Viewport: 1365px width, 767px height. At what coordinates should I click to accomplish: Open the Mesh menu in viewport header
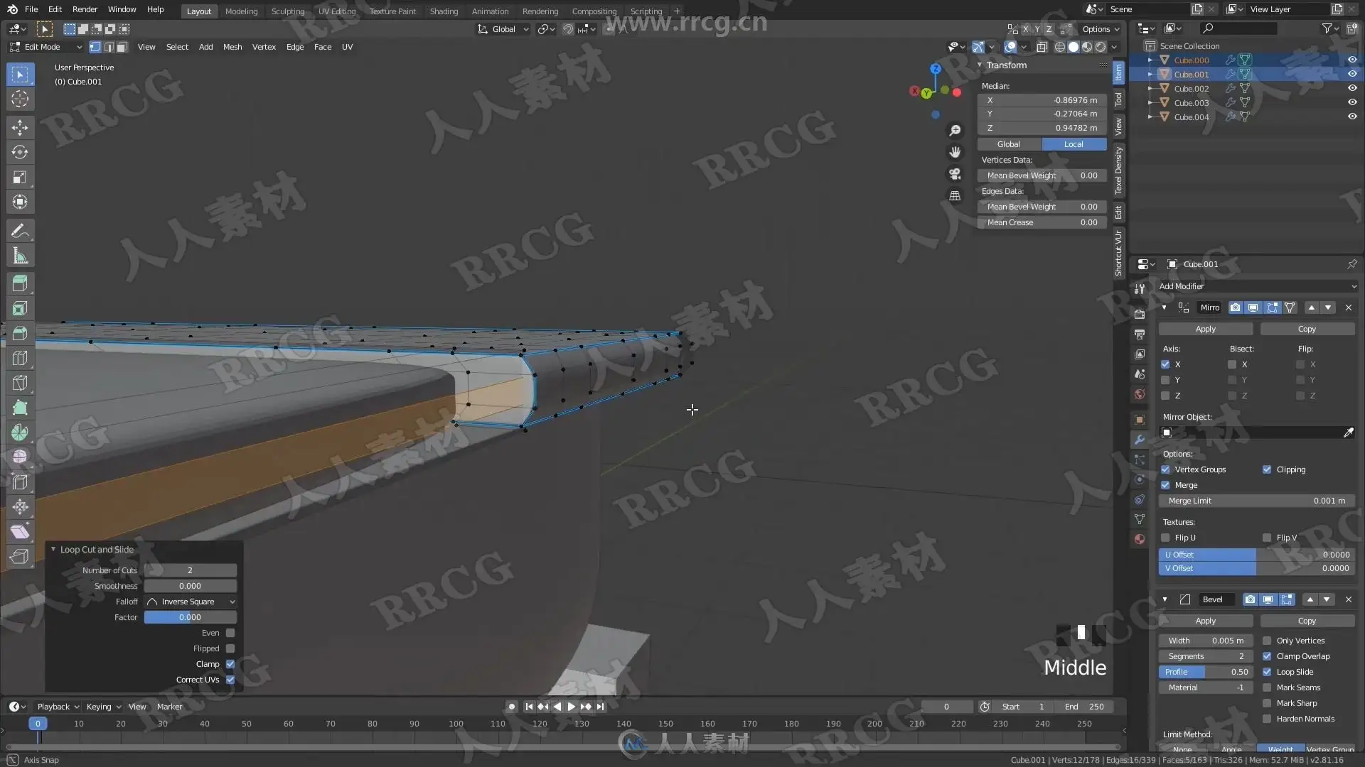[x=232, y=47]
